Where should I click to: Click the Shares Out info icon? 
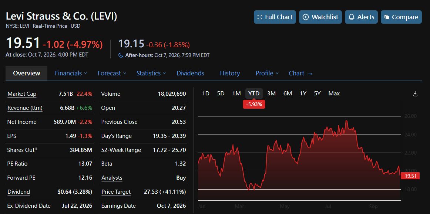coord(37,149)
